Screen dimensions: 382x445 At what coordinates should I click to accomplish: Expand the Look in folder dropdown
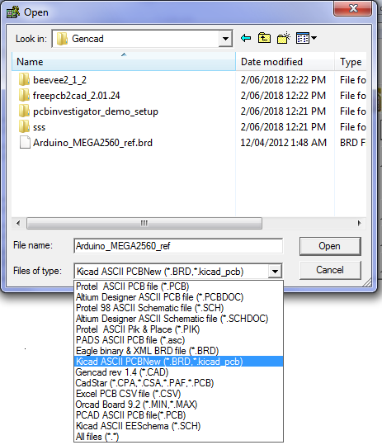[x=226, y=39]
